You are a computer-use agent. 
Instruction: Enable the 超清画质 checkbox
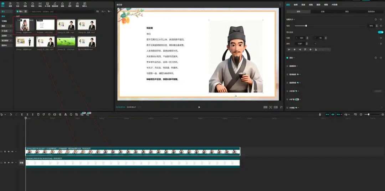coord(288,74)
